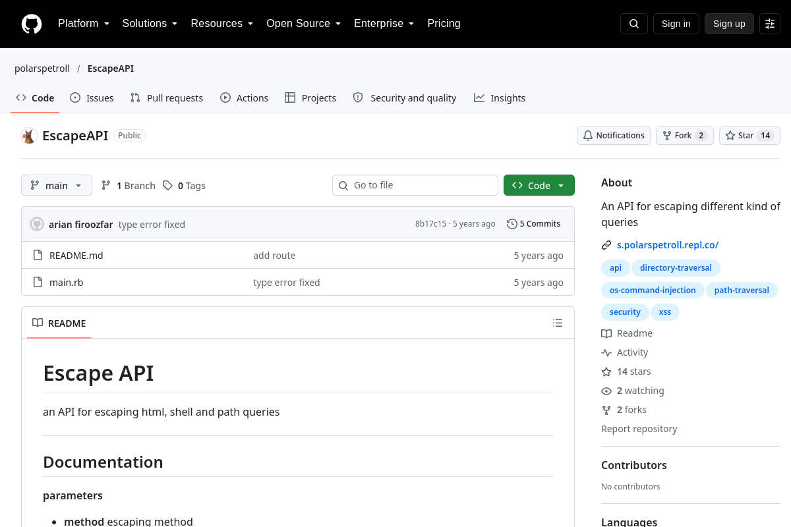This screenshot has height=527, width=791.
Task: Open the search magnifier icon
Action: pos(634,24)
